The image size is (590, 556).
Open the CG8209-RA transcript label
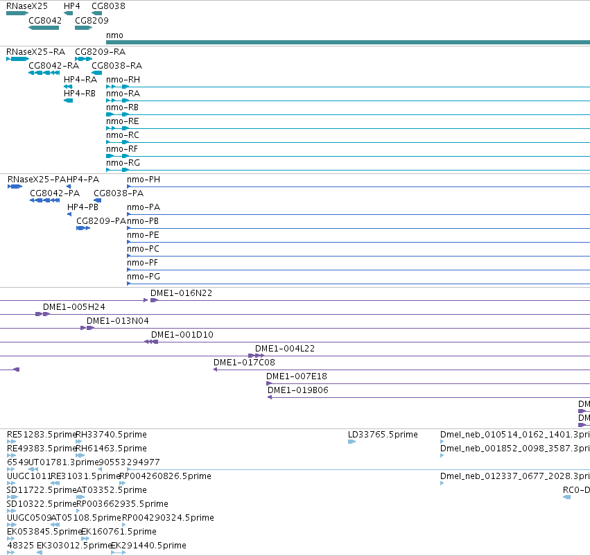point(100,51)
